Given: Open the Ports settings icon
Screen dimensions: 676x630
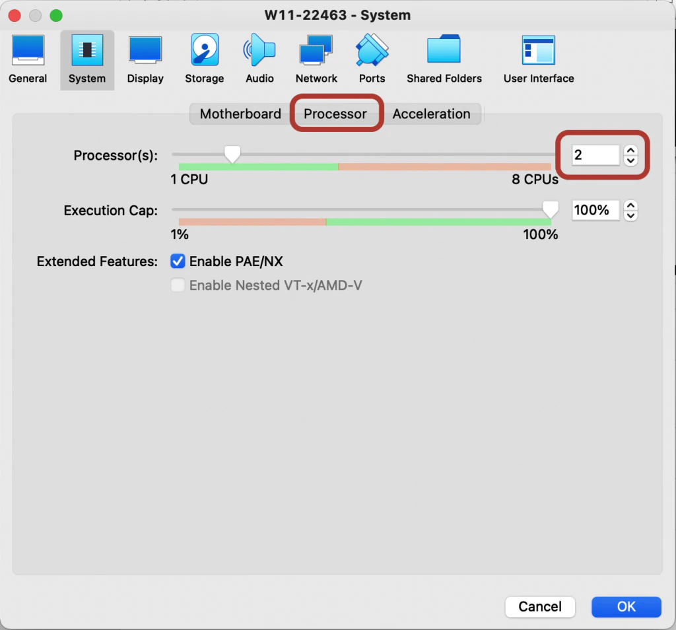Looking at the screenshot, I should tap(372, 59).
